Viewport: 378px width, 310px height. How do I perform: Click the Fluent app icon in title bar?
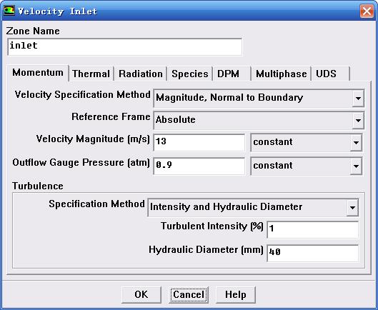(9, 11)
